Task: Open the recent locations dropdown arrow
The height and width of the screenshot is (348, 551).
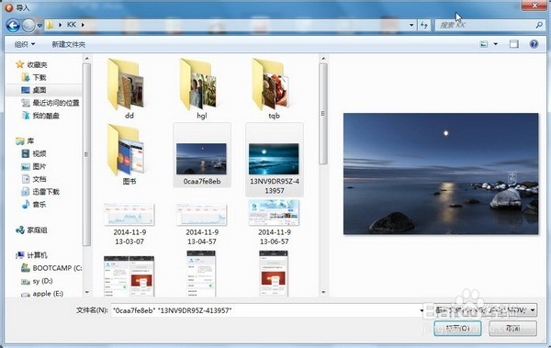Action: pyautogui.click(x=39, y=26)
